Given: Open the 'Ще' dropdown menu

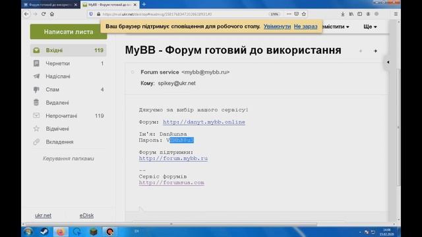Looking at the screenshot, I should 370,26.
